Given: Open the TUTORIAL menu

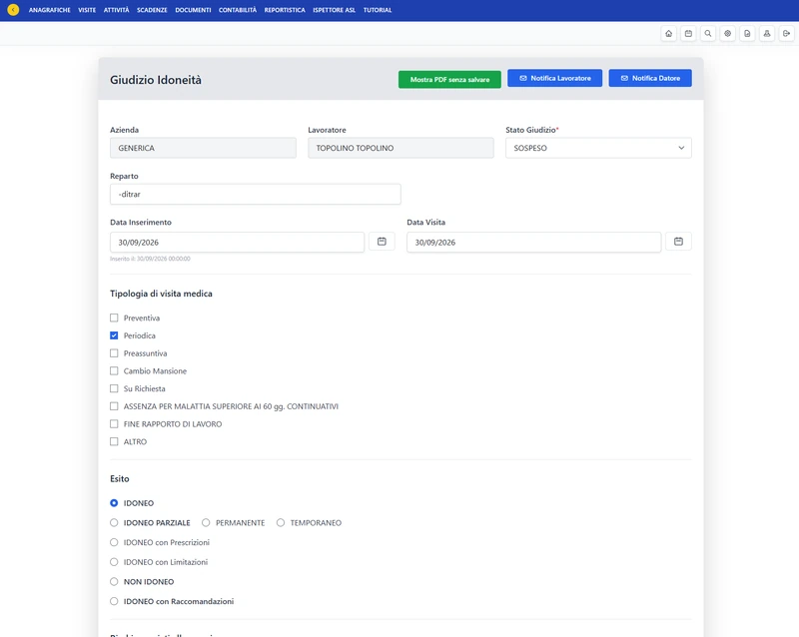Looking at the screenshot, I should tap(378, 10).
